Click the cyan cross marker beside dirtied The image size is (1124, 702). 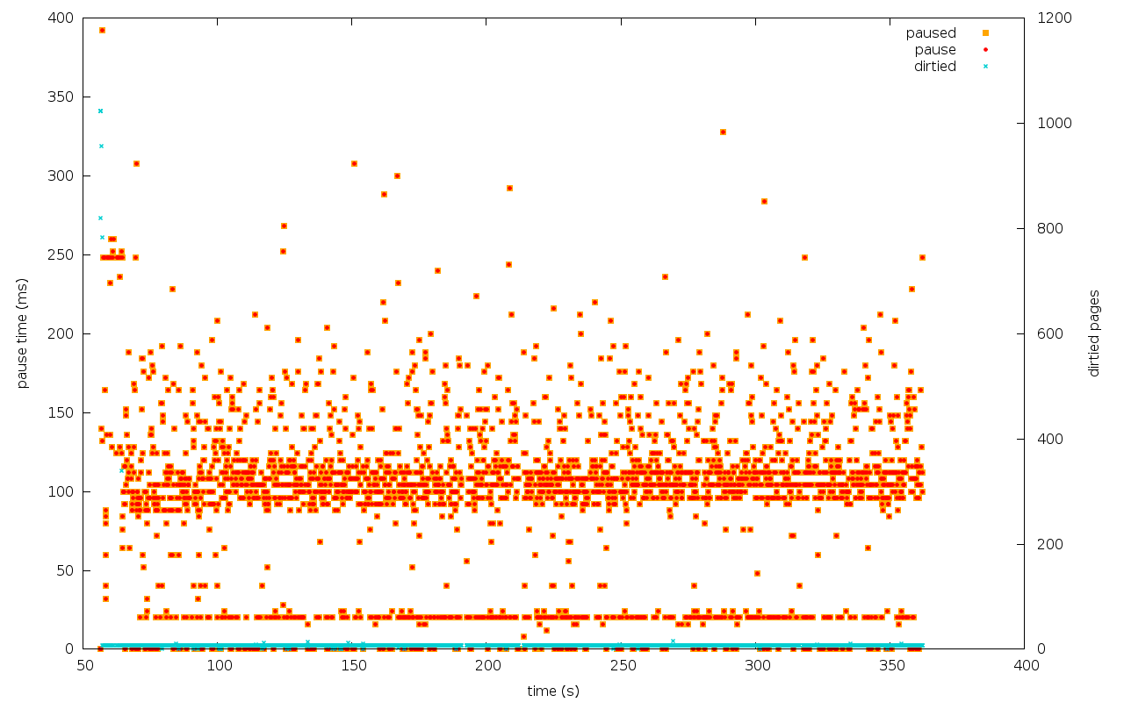985,67
